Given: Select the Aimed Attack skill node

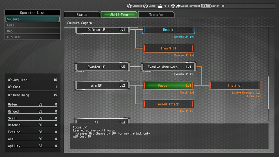Looking at the screenshot, I should [x=168, y=104].
